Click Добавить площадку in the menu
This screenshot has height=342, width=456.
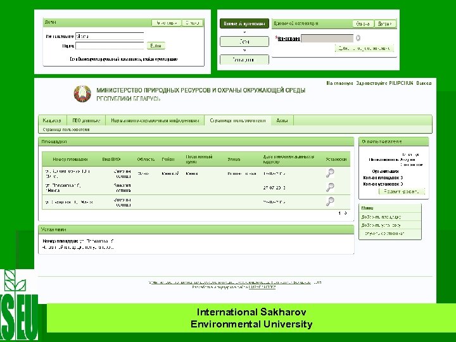pyautogui.click(x=381, y=217)
